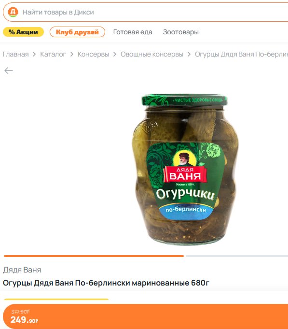This screenshot has height=329, width=288.
Task: Click the Огурцы Дядя Ваня По-берлински breadcrumb
Action: pos(241,54)
